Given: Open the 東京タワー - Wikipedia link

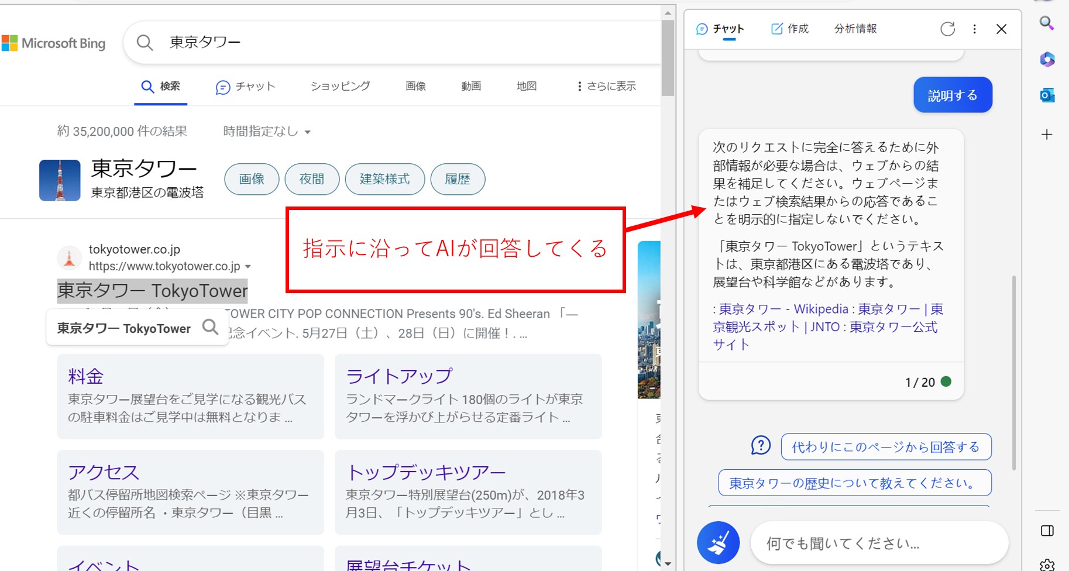Looking at the screenshot, I should (783, 309).
